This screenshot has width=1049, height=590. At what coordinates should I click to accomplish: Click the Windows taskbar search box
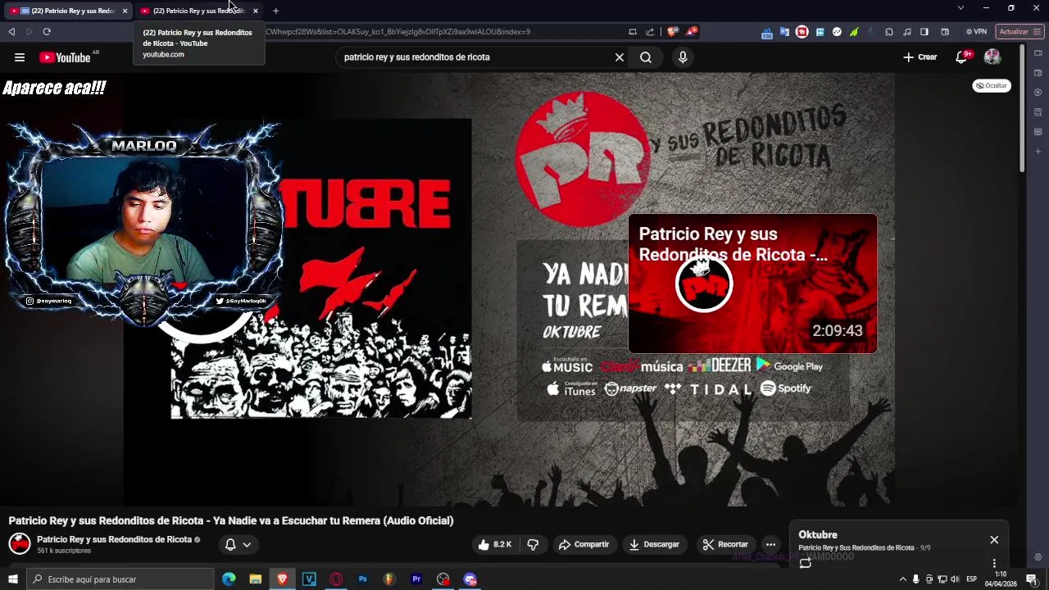(120, 579)
